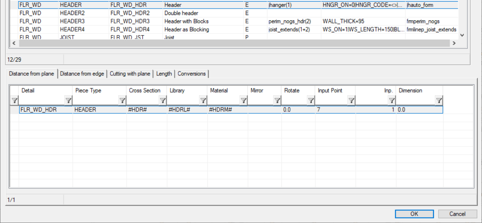The image size is (482, 223).
Task: Open the Cross Section column filter
Action: coord(163,101)
